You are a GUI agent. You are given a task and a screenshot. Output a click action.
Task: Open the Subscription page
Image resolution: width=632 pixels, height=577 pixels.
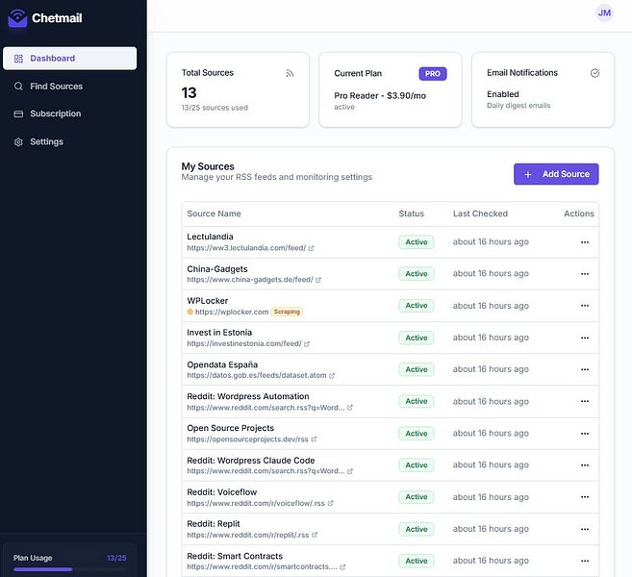[69, 114]
